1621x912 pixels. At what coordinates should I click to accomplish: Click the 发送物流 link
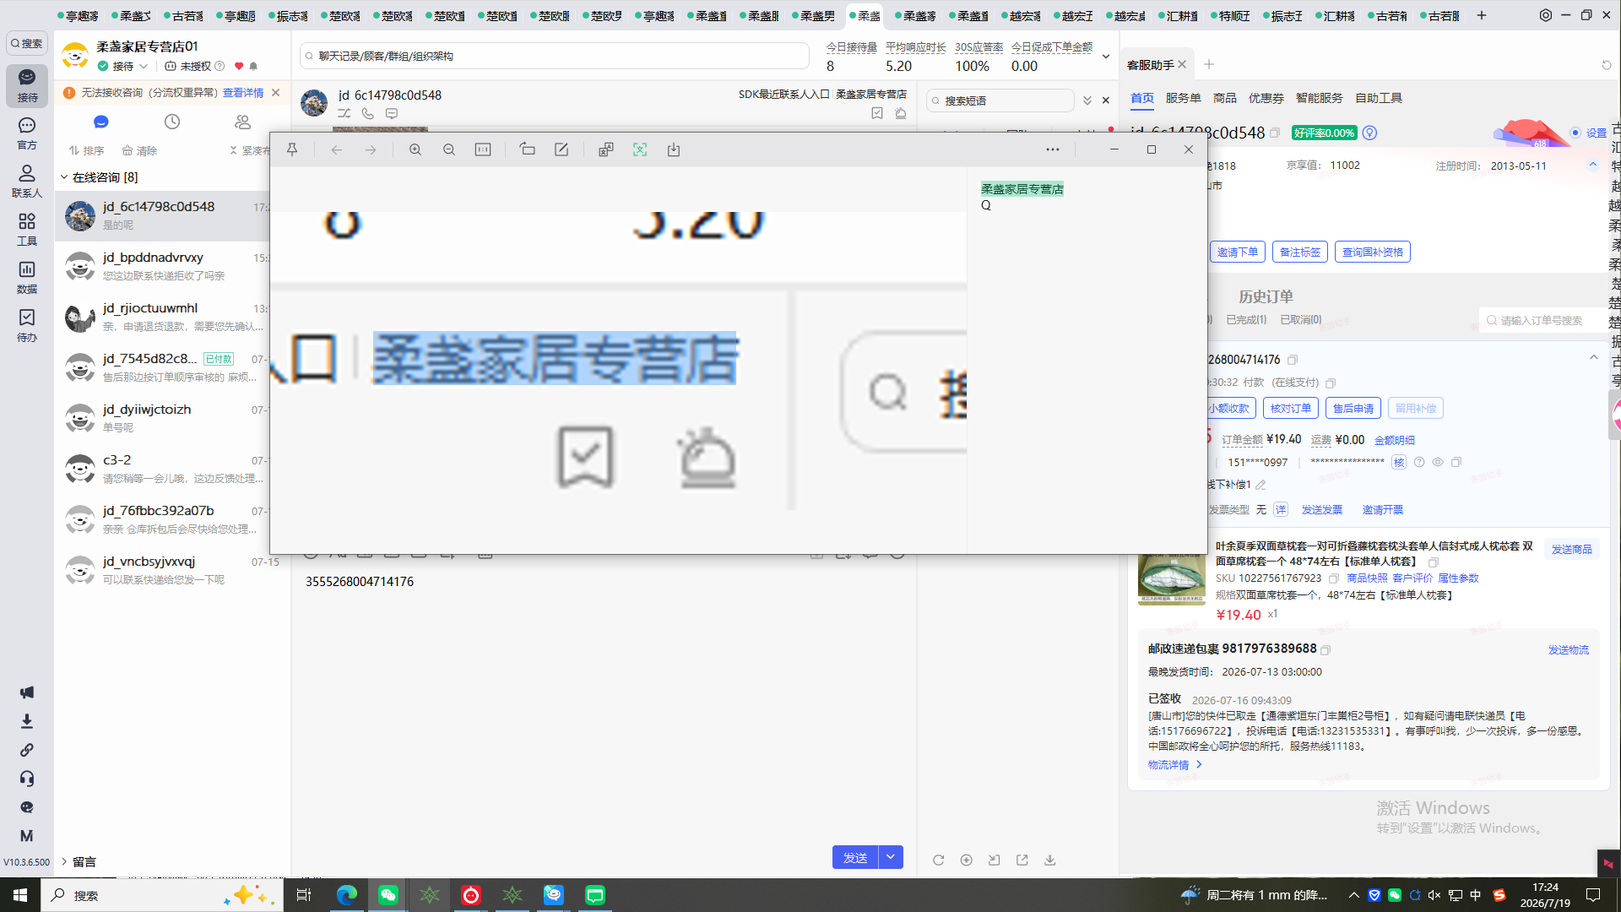click(x=1569, y=649)
